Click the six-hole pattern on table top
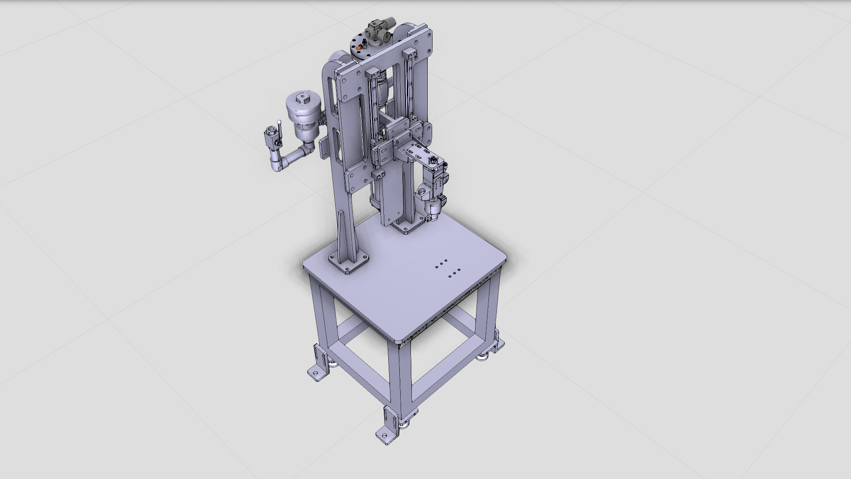The height and width of the screenshot is (479, 851). [x=448, y=269]
